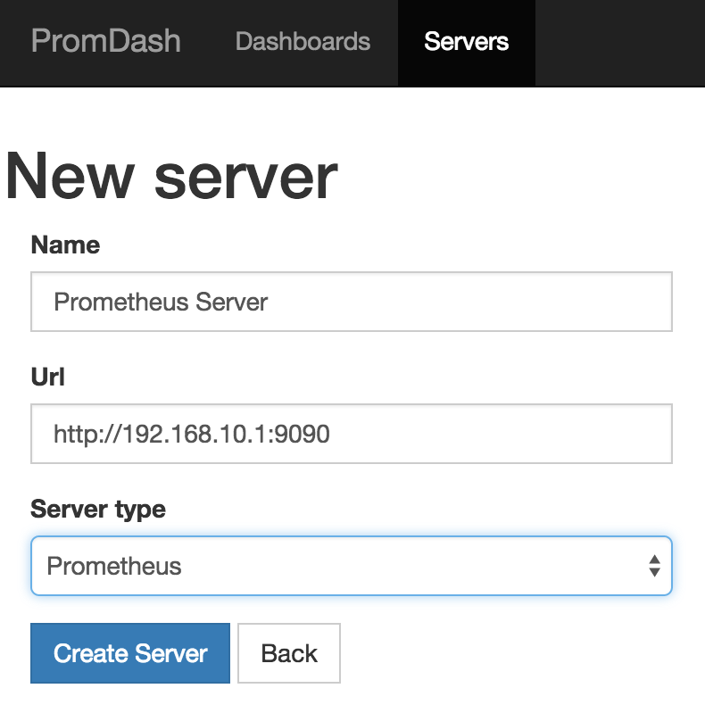Open the Server type stepper arrows icon
Image resolution: width=705 pixels, height=705 pixels.
pos(654,566)
